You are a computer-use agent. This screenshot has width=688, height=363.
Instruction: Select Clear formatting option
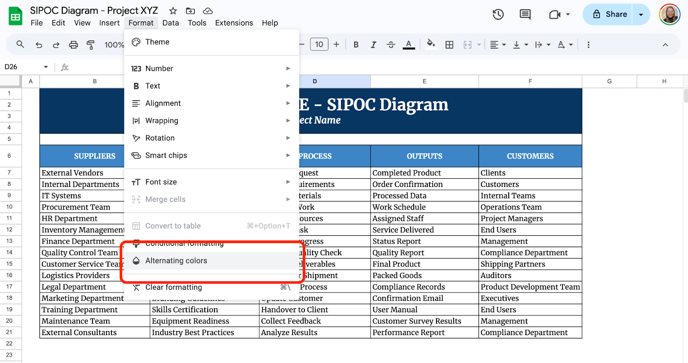click(174, 287)
